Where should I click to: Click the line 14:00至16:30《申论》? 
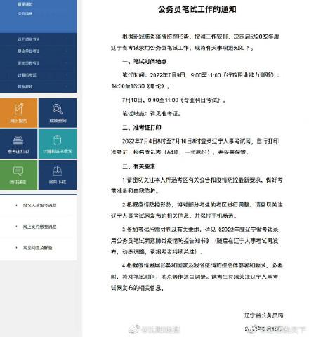140,86
